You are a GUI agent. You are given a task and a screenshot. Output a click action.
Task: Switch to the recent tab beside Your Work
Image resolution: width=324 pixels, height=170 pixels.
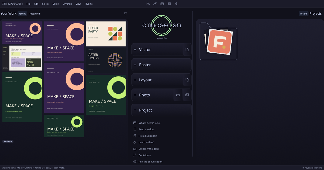tap(22, 14)
